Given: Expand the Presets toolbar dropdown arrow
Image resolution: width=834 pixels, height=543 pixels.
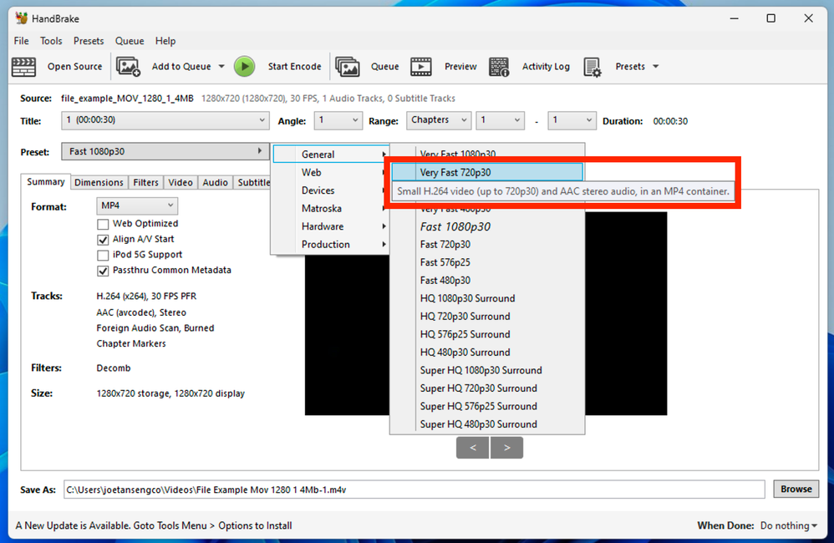Looking at the screenshot, I should pos(655,67).
